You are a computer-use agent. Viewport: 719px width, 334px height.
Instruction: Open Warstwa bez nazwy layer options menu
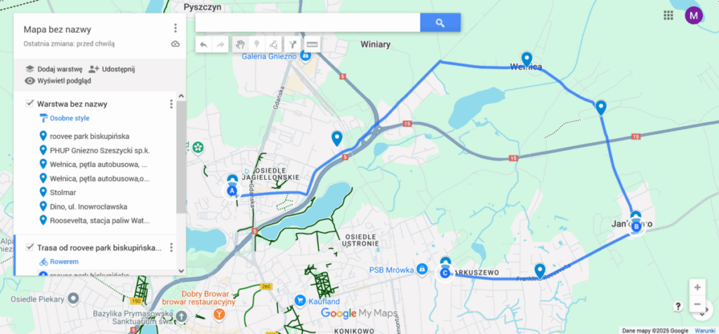171,104
